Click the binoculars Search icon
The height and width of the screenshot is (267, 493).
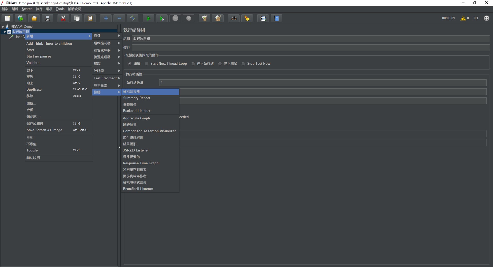(x=234, y=18)
